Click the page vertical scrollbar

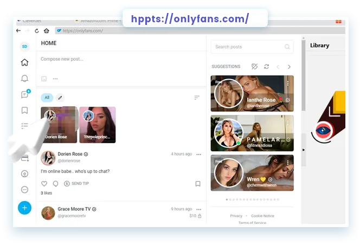[x=304, y=76]
